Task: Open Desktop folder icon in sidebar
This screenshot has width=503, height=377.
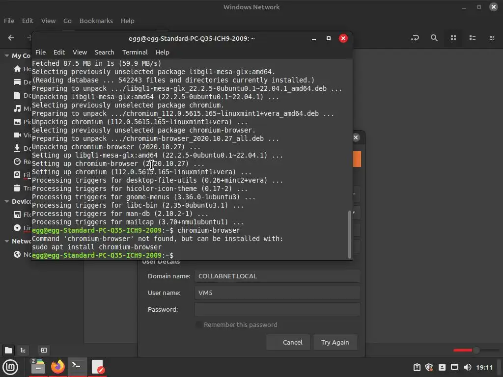Action: (x=17, y=82)
